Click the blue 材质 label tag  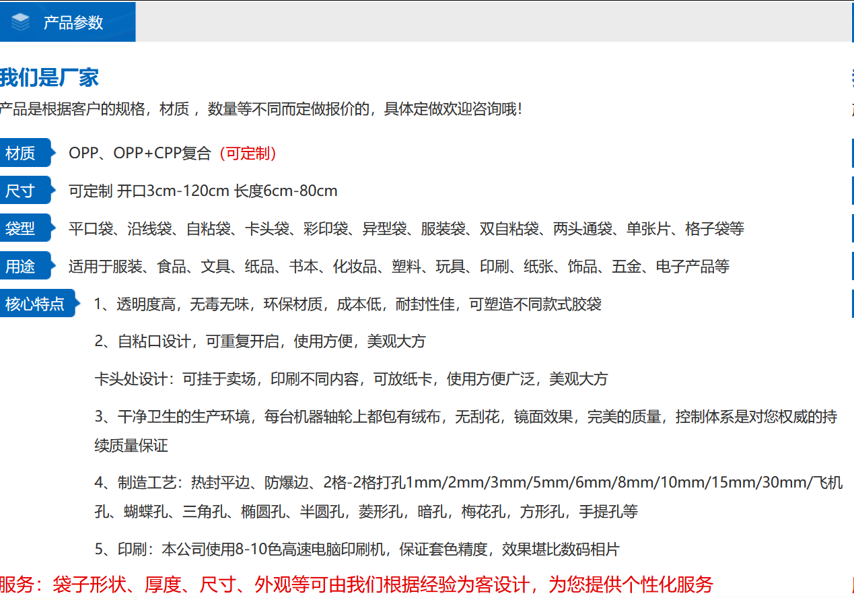point(22,154)
